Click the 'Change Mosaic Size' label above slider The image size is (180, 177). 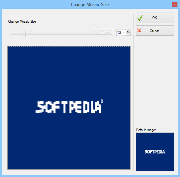(22, 22)
